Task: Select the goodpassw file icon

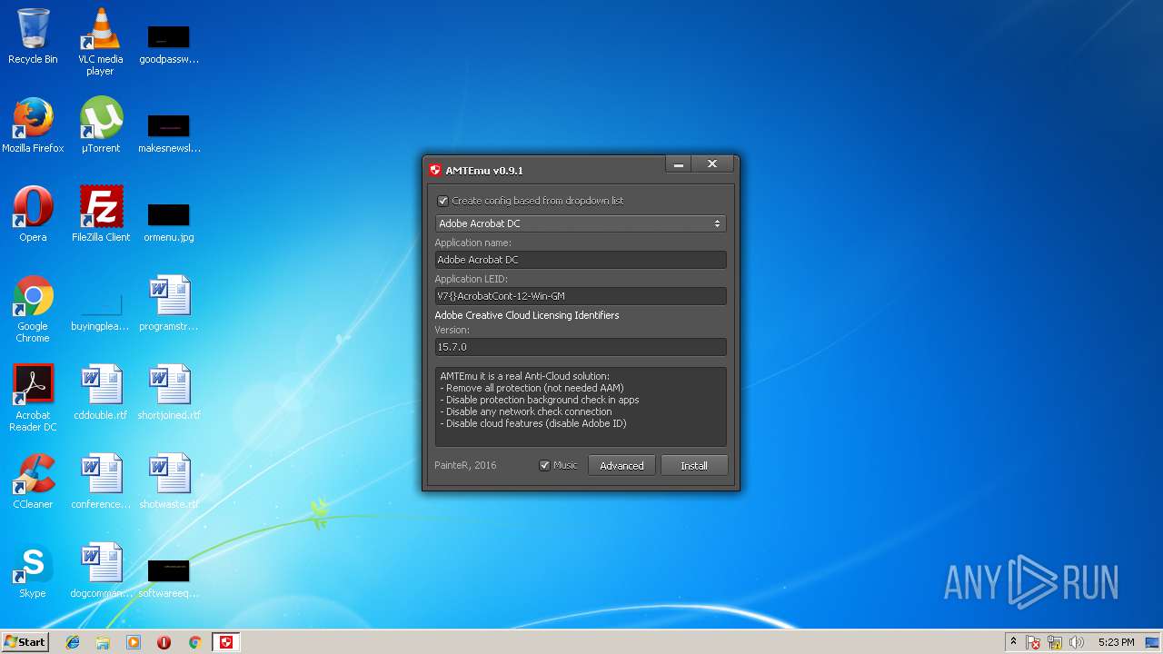Action: pyautogui.click(x=169, y=44)
